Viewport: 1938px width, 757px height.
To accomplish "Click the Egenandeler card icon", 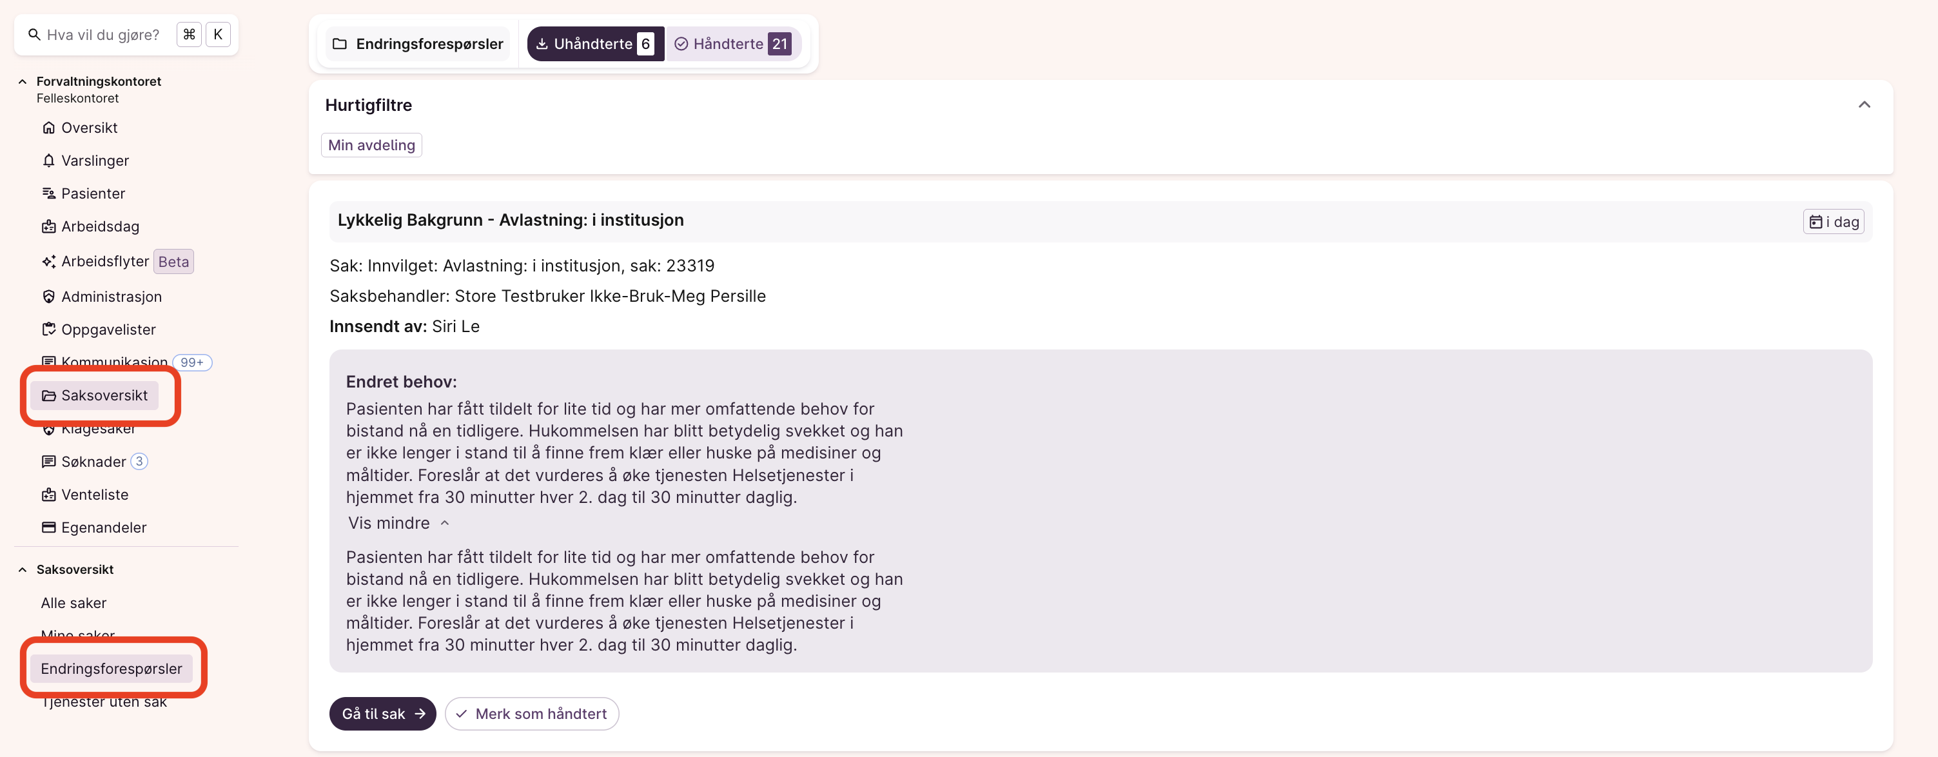I will click(x=48, y=527).
